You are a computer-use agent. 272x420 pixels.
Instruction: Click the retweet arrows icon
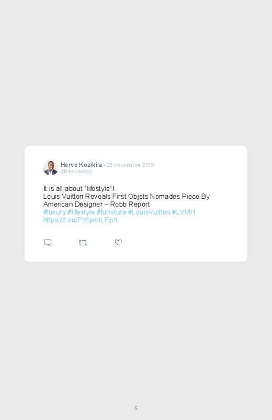pos(83,243)
